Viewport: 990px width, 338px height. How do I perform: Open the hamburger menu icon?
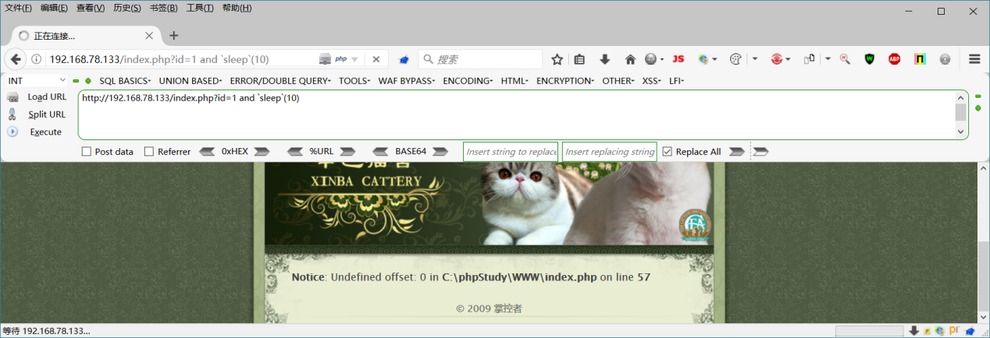coord(974,59)
